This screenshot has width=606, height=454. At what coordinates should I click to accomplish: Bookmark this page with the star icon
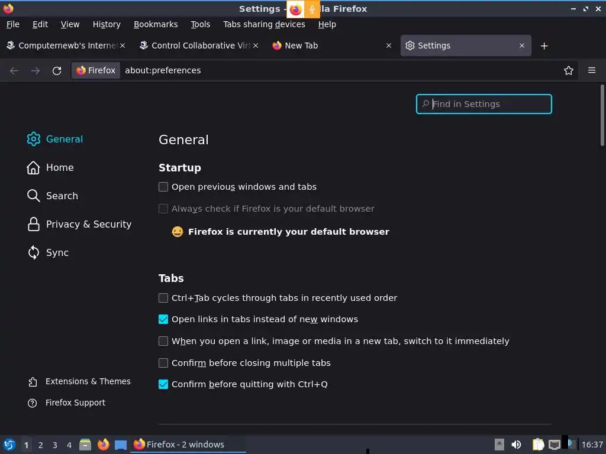(x=569, y=71)
